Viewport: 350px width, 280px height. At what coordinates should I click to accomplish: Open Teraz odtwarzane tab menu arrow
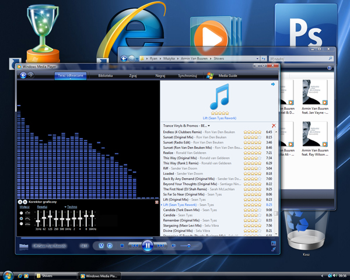[x=71, y=79]
